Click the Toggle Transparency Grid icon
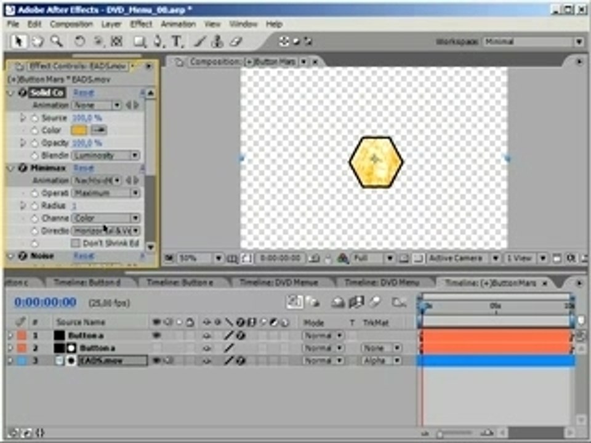 (x=418, y=258)
